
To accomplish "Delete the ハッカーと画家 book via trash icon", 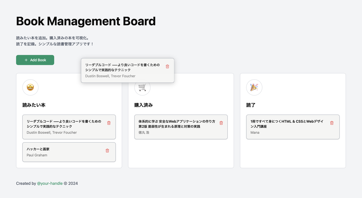I will click(x=107, y=151).
